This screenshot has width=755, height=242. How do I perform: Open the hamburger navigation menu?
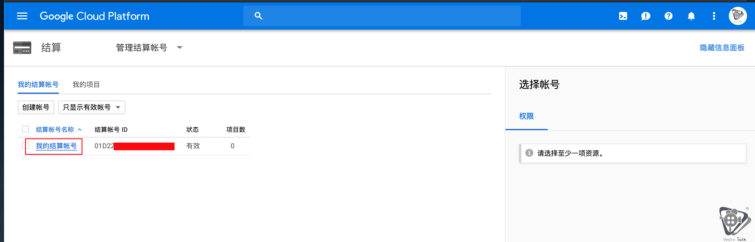click(22, 16)
